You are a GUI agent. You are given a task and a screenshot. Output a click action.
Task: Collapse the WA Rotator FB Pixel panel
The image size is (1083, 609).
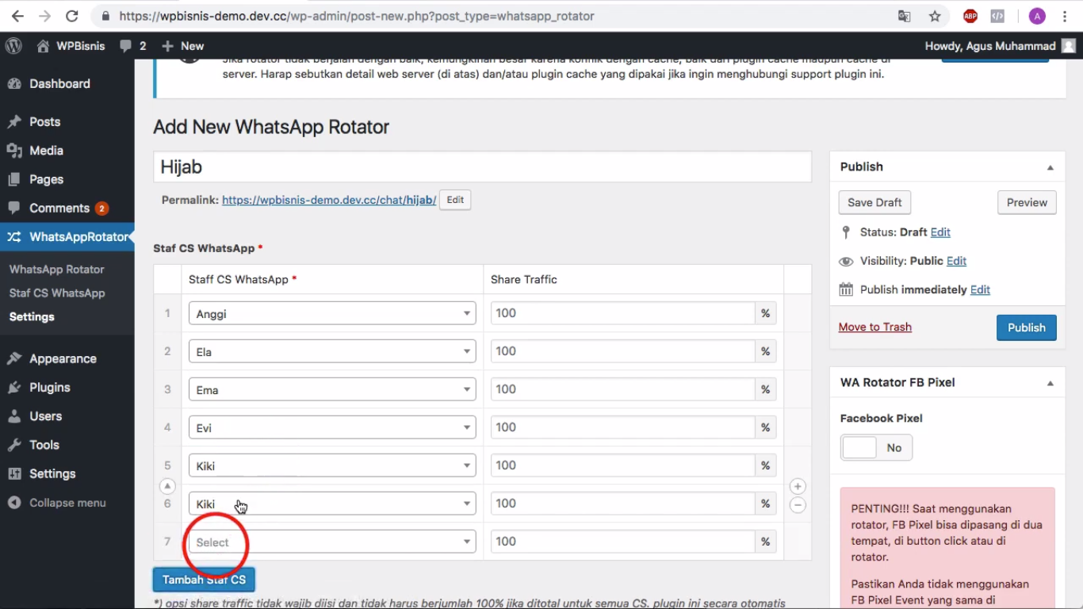(x=1050, y=383)
